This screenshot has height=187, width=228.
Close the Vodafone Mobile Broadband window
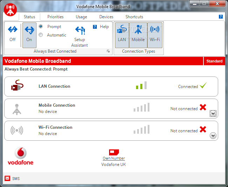tap(217, 4)
